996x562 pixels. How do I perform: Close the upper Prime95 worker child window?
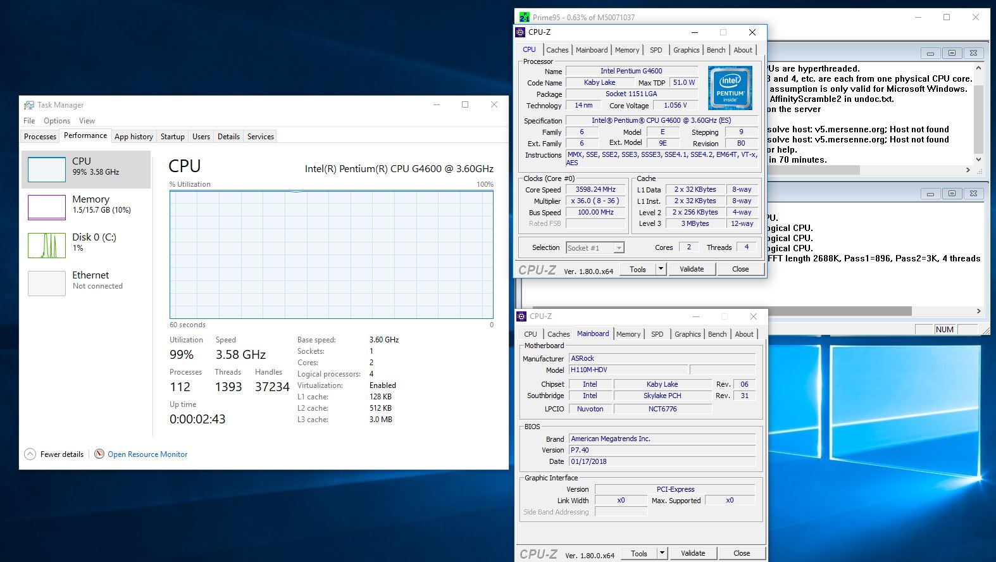pyautogui.click(x=973, y=53)
